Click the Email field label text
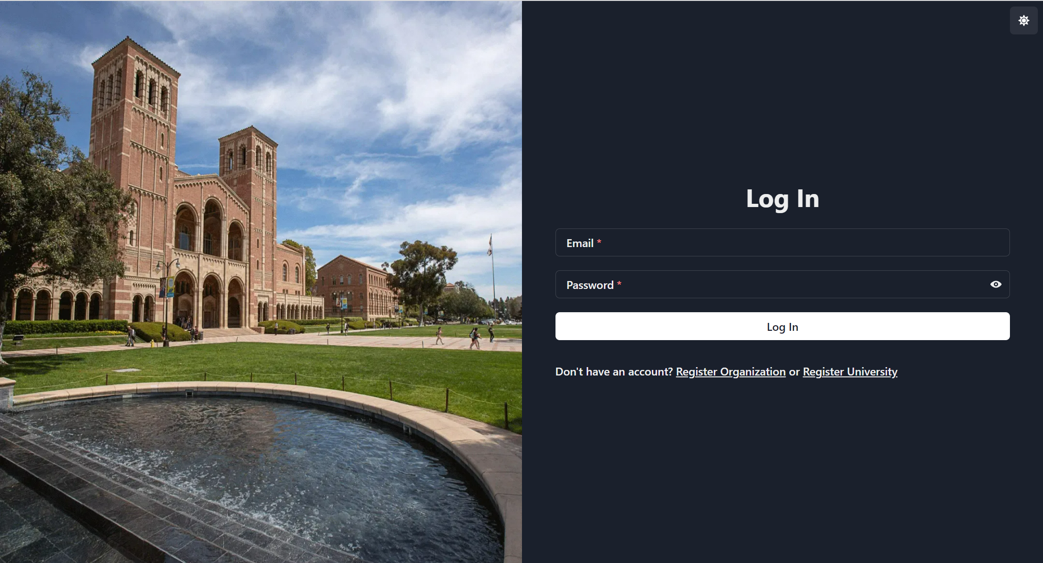 [x=580, y=243]
